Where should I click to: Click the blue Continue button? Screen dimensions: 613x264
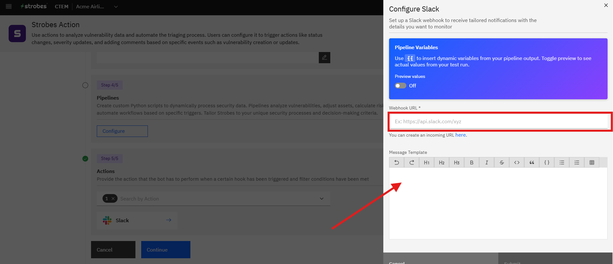point(166,250)
